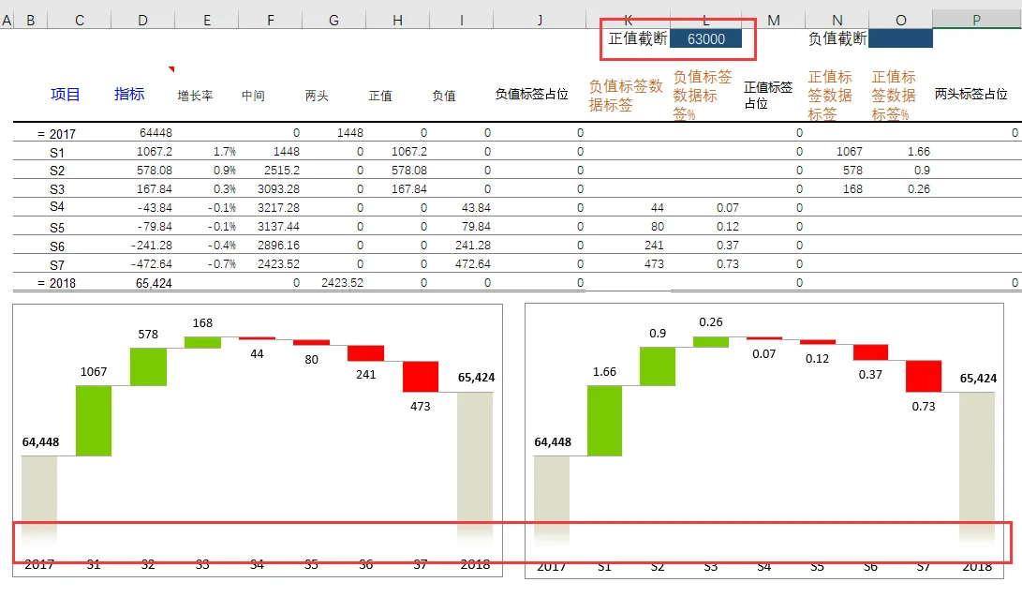Select the '= 2018' row label

coord(56,284)
